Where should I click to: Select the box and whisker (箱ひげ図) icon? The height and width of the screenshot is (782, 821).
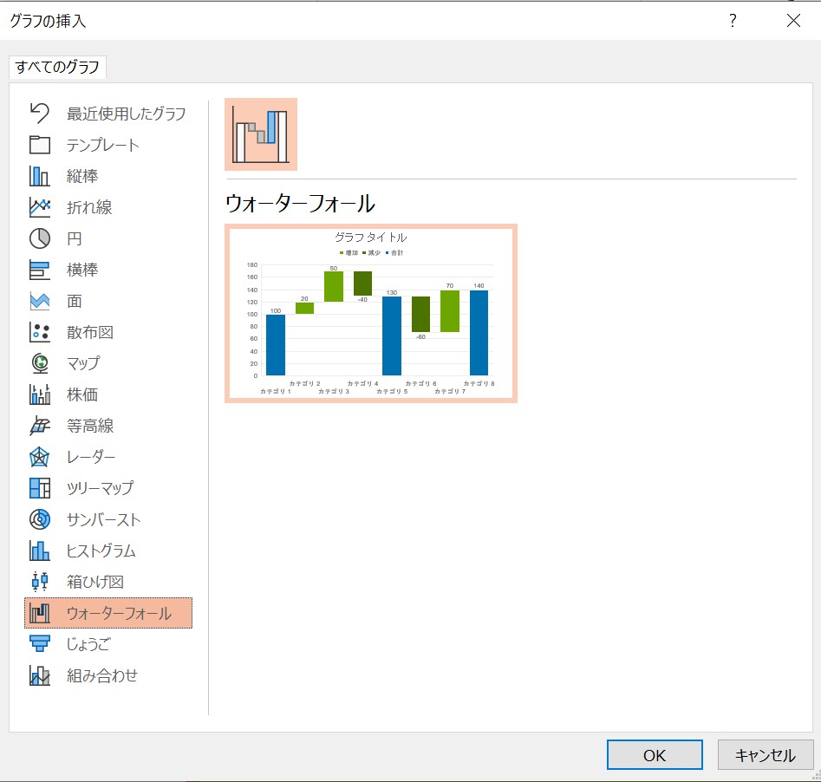coord(40,582)
